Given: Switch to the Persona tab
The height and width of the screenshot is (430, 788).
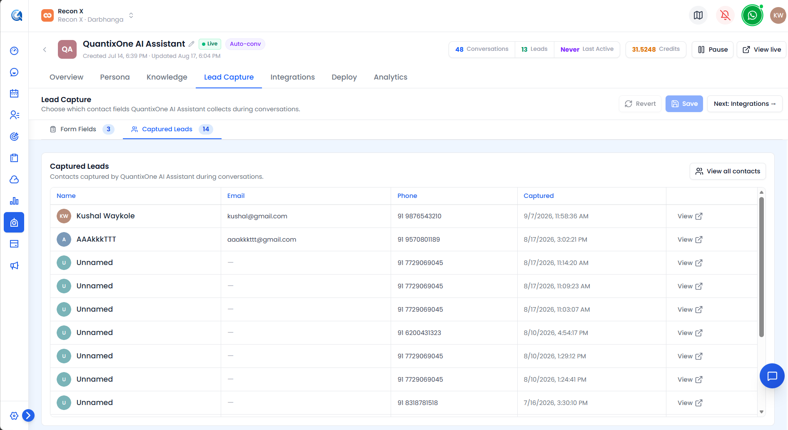Looking at the screenshot, I should tap(115, 77).
